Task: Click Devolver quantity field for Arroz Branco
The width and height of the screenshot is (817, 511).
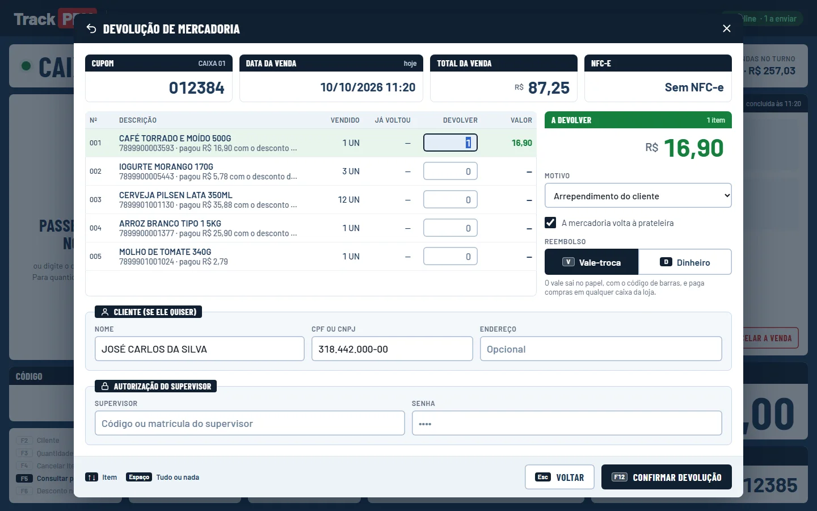Action: [x=450, y=228]
